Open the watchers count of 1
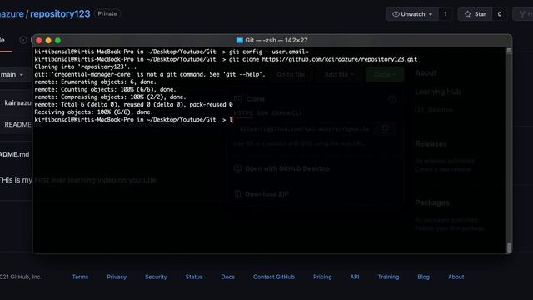 446,14
